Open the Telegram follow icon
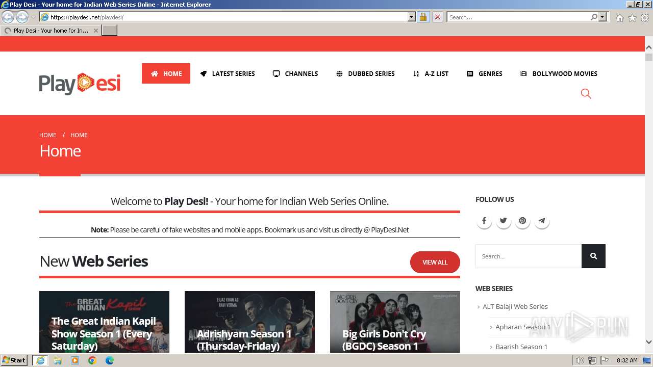This screenshot has width=653, height=367. 542,221
